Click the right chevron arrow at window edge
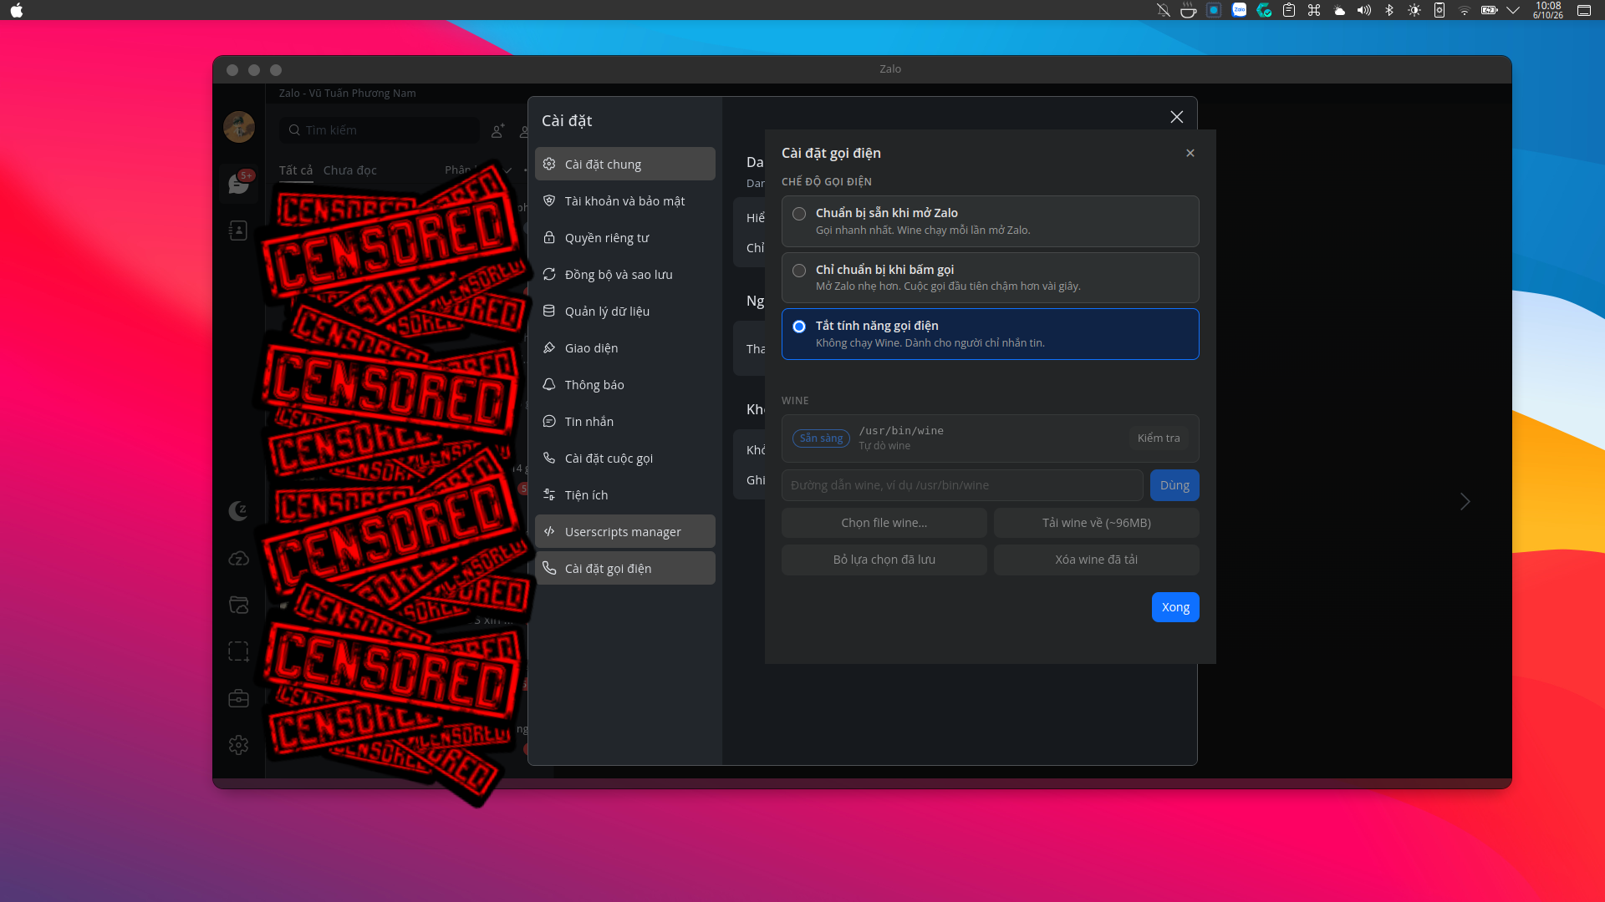This screenshot has height=902, width=1605. pos(1465,502)
